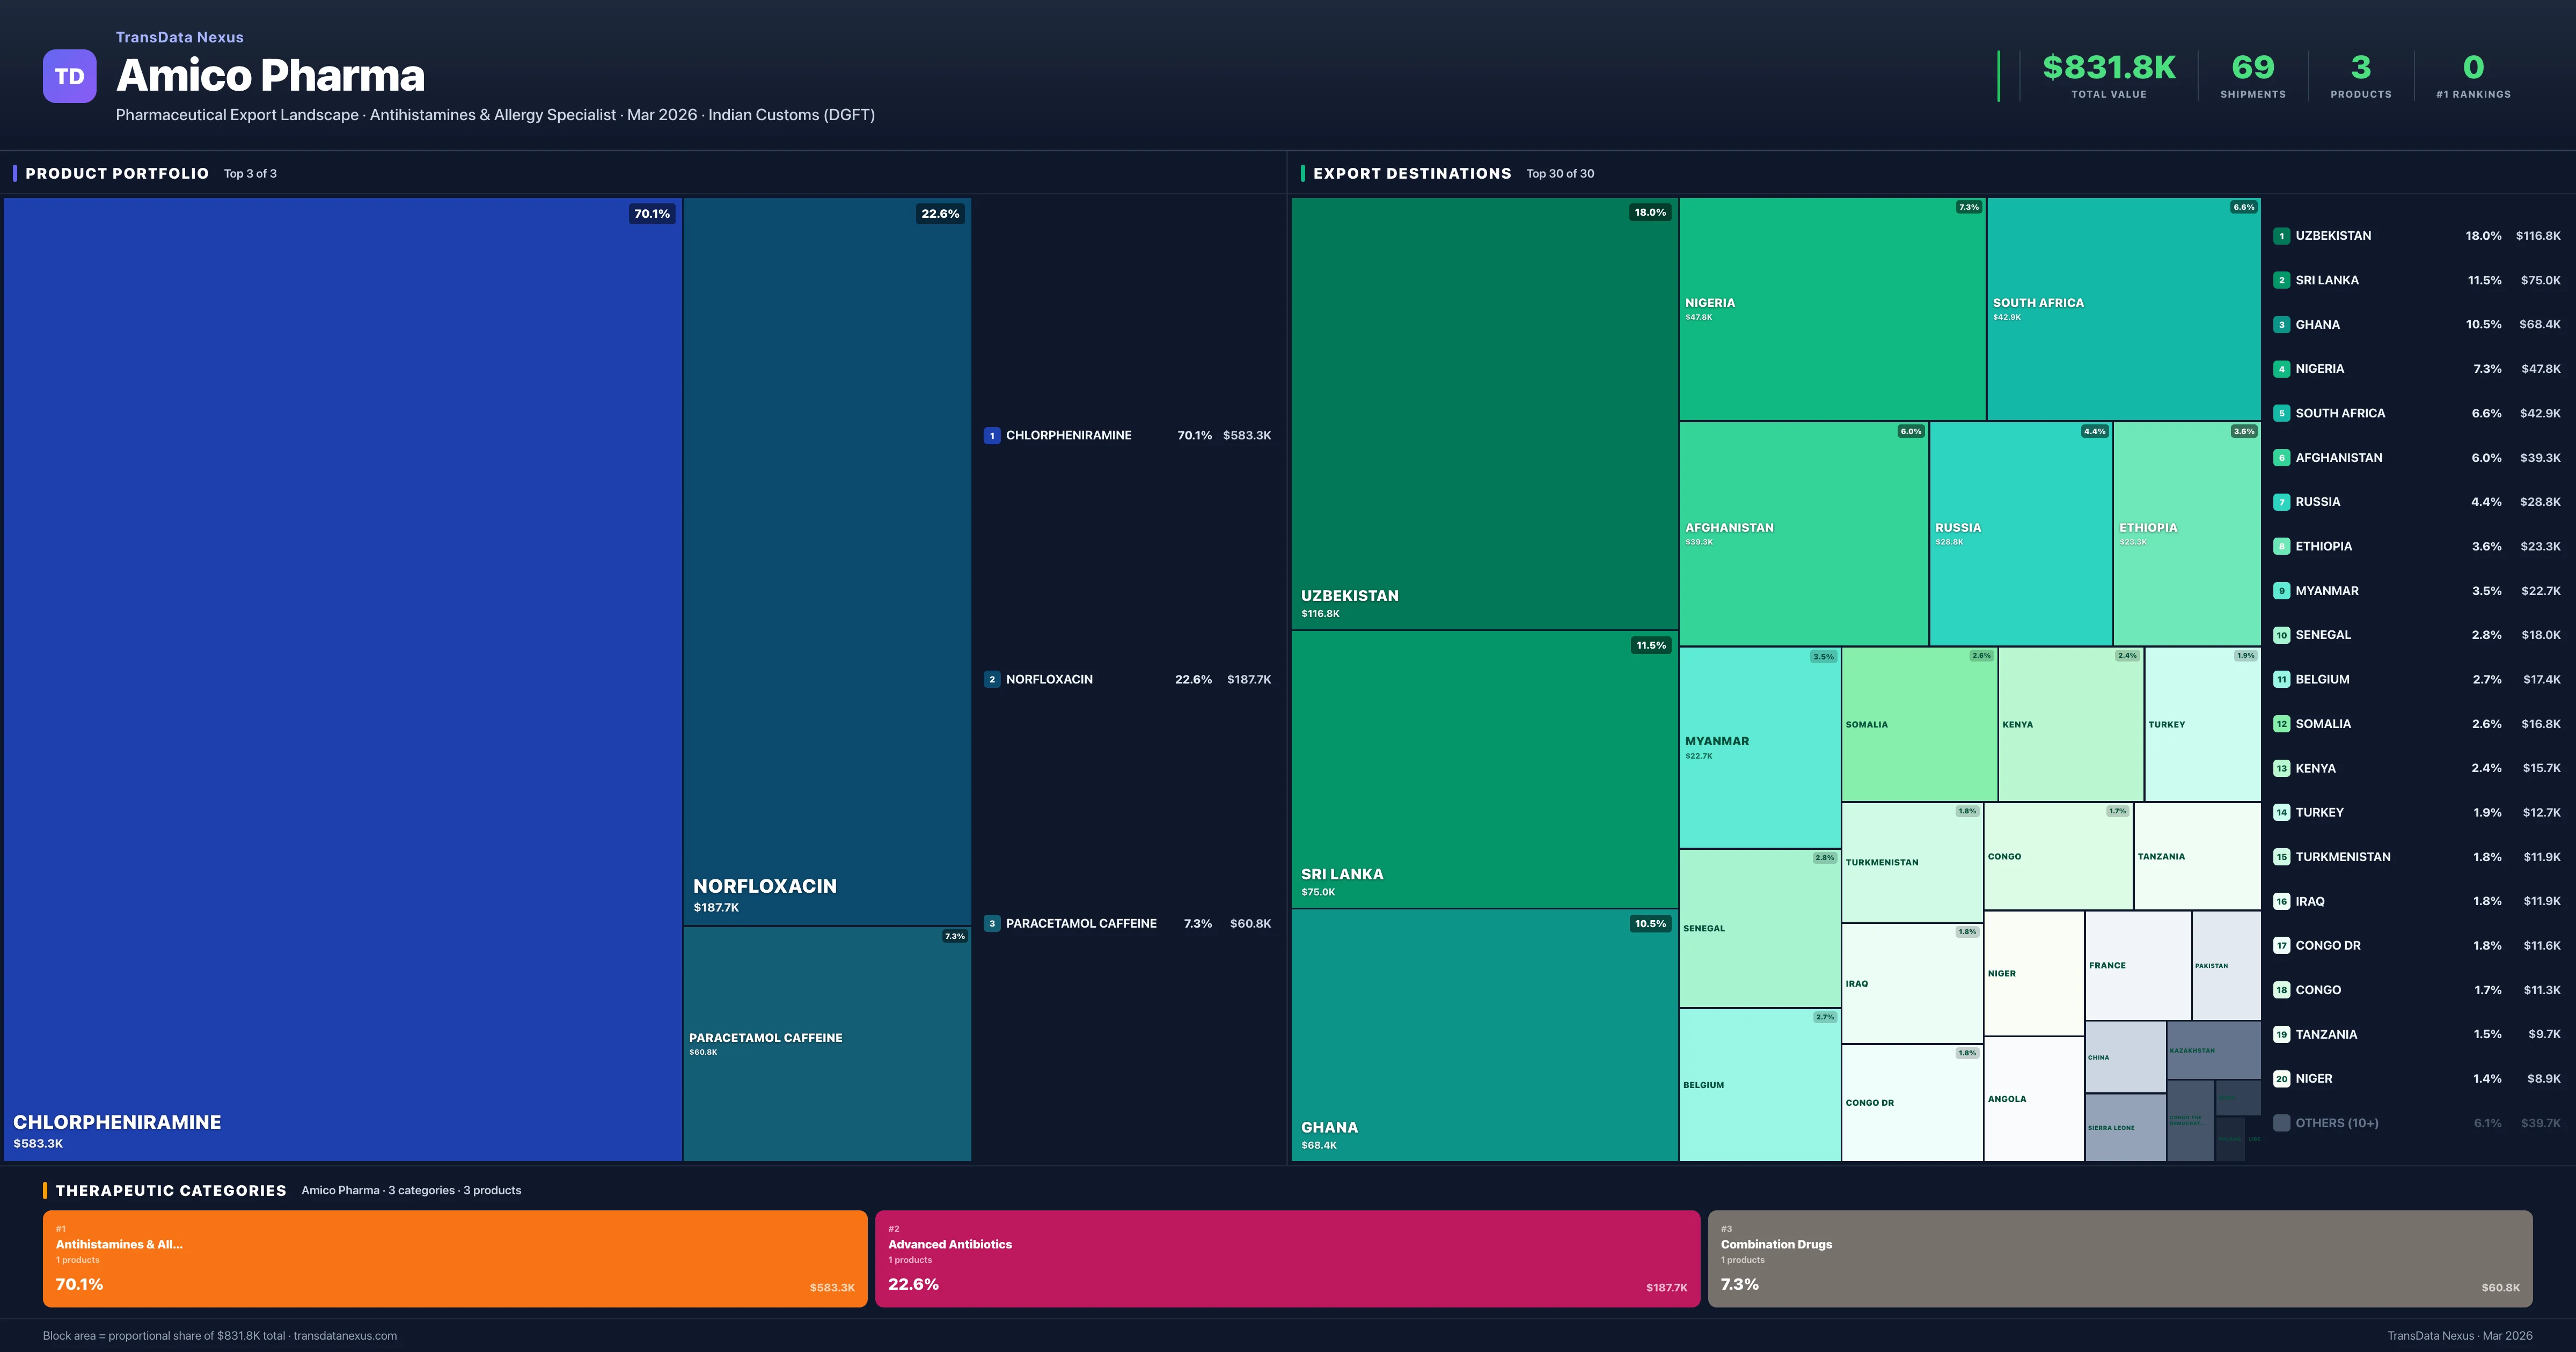The image size is (2576, 1352).
Task: Expand the Product Portfolio Top 3 selector
Action: point(251,173)
